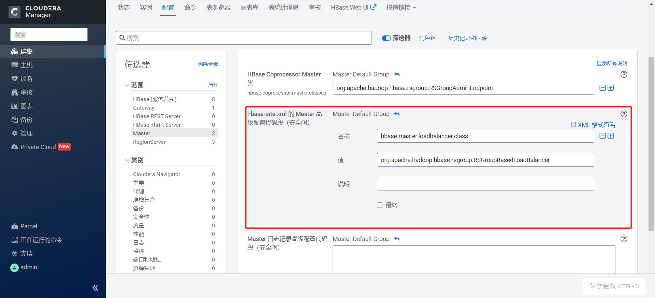Switch to the 图表库 tab
This screenshot has height=298, width=655.
(249, 8)
